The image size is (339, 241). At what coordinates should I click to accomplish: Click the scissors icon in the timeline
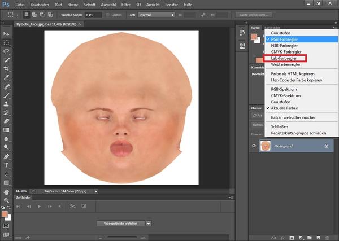click(x=72, y=207)
